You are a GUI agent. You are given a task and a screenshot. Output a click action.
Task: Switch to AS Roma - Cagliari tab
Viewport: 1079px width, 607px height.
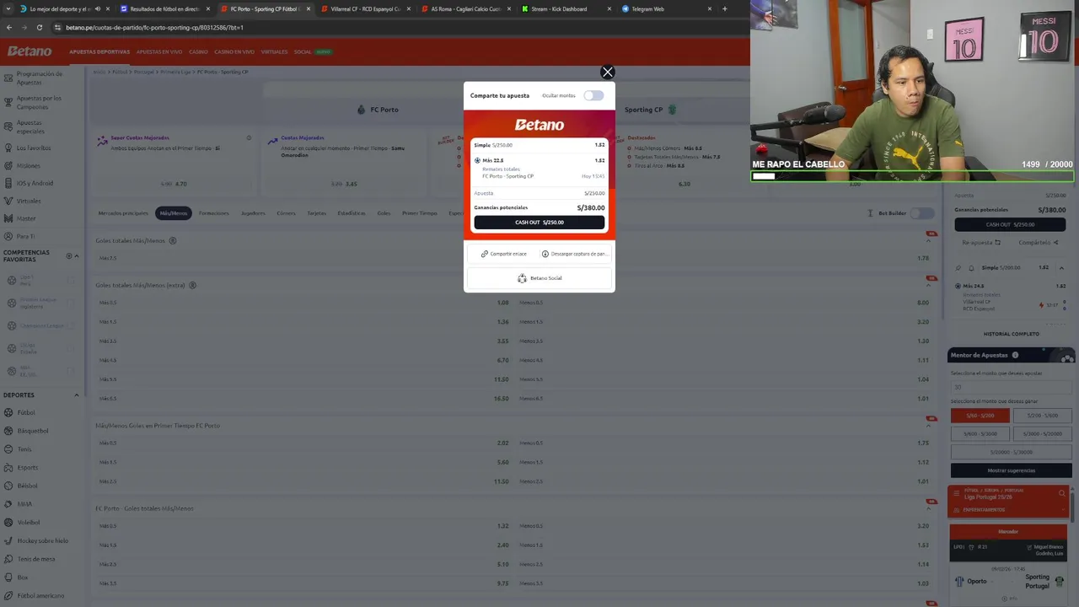[x=465, y=8]
